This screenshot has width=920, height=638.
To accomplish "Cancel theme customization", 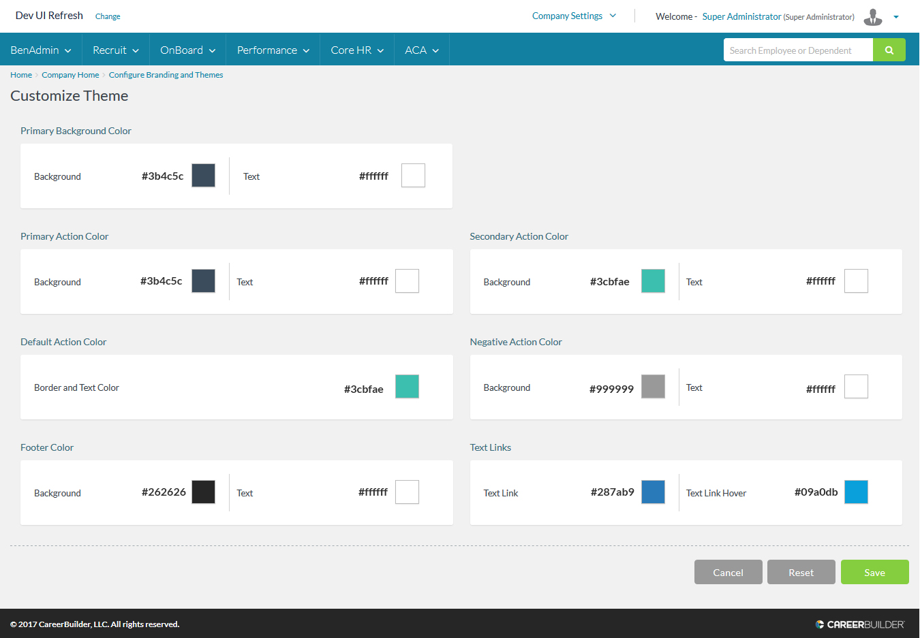I will click(728, 573).
